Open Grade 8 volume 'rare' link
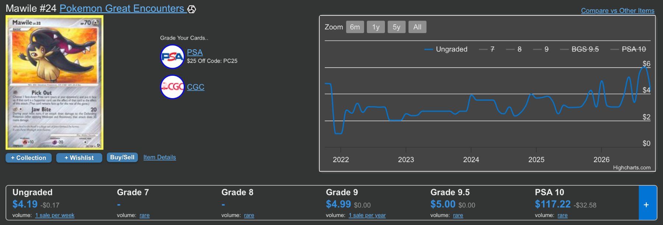This screenshot has height=225, width=663. (249, 215)
